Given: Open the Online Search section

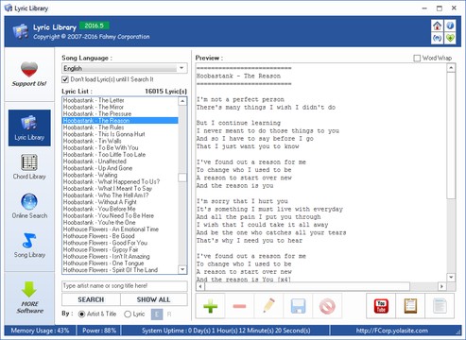Looking at the screenshot, I should pyautogui.click(x=29, y=206).
